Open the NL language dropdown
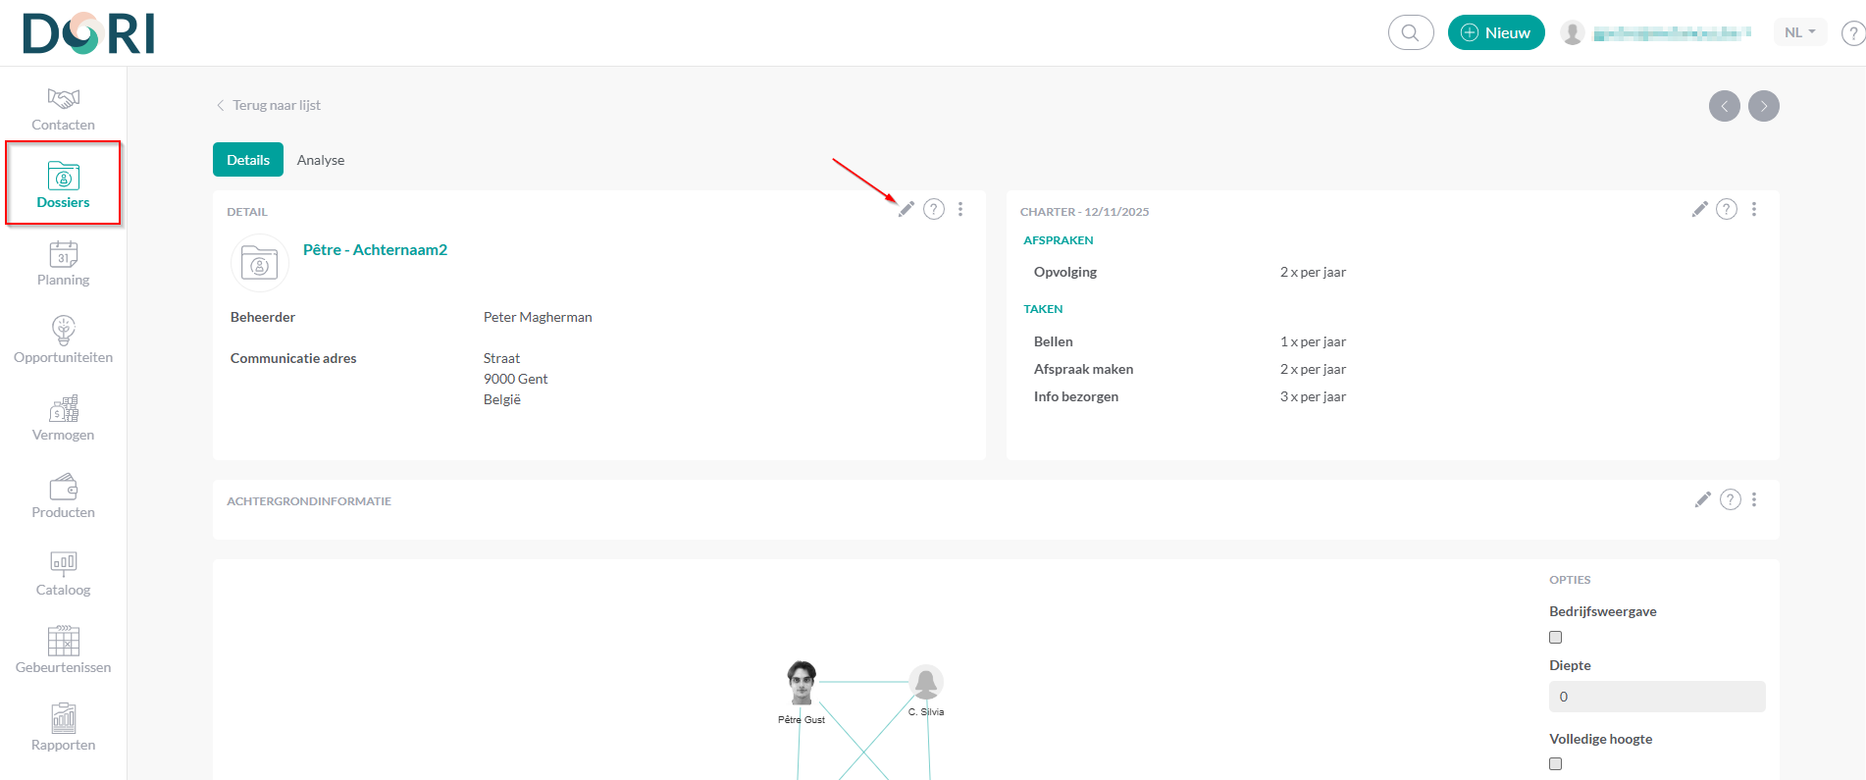The width and height of the screenshot is (1866, 780). point(1799,32)
